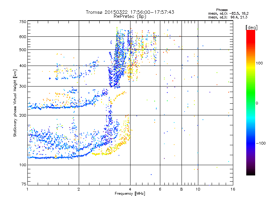Click the rainbow phase colorbar
The height and width of the screenshot is (206, 274).
251,103
